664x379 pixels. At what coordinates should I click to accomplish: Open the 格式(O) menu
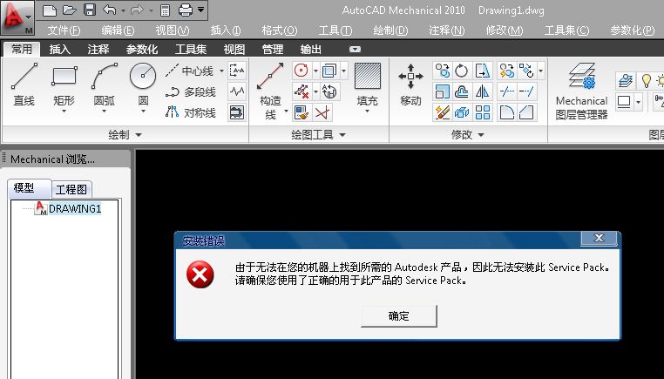(x=280, y=30)
